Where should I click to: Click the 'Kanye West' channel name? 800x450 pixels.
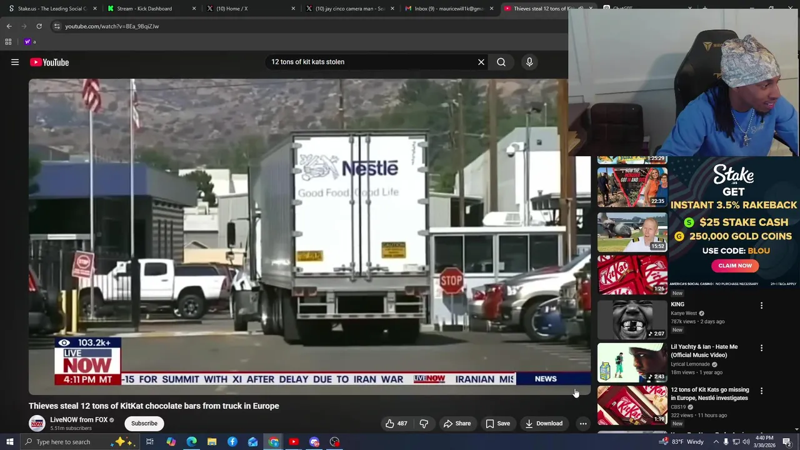[684, 314]
